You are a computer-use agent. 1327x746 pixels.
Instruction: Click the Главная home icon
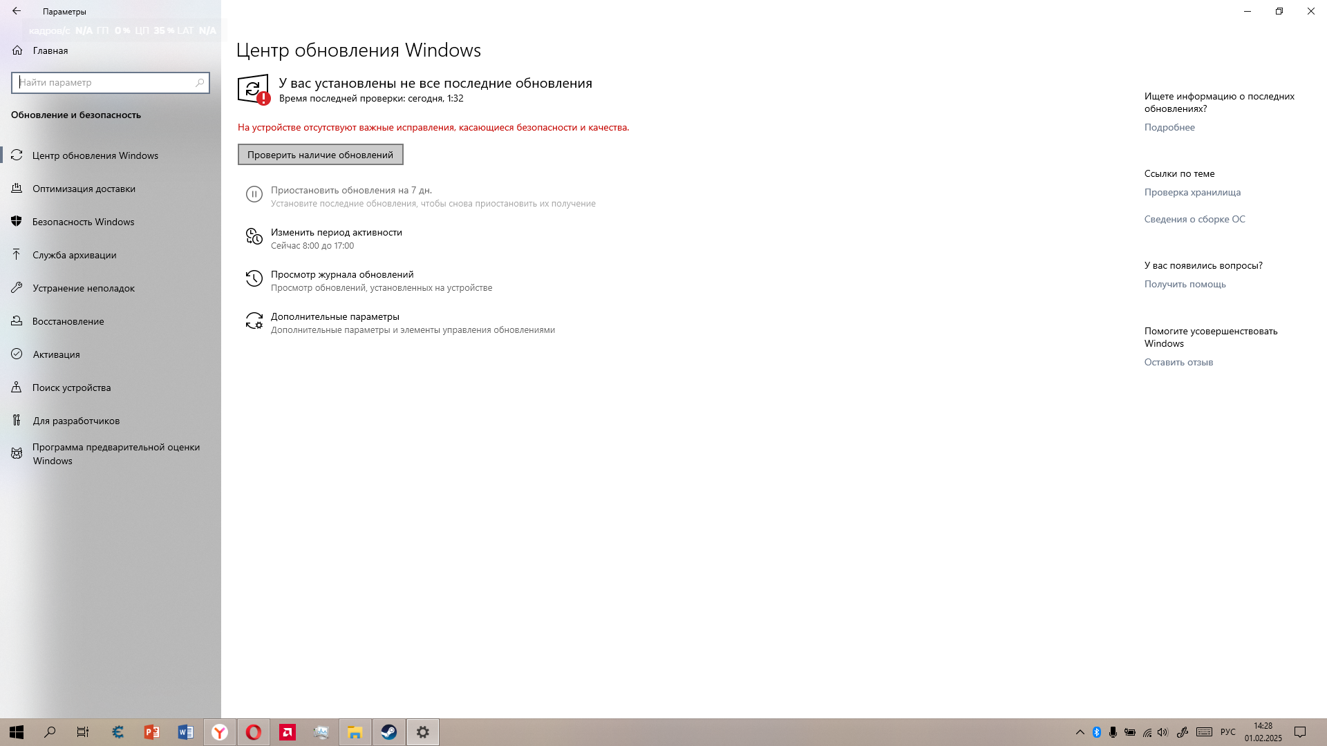point(17,50)
